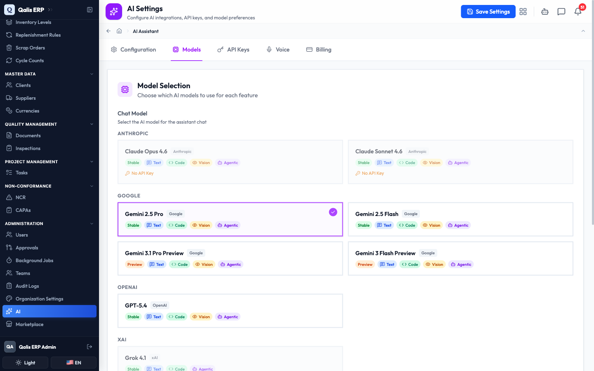Open Teams in sidebar

pyautogui.click(x=49, y=273)
